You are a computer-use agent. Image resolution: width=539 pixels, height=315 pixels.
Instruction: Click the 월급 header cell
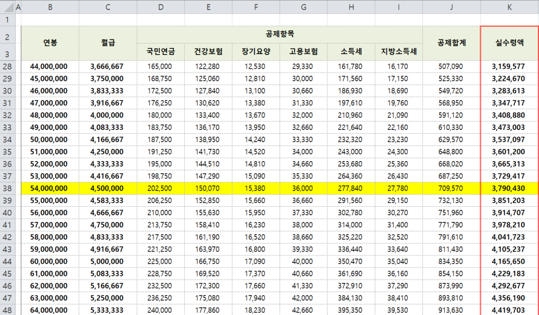pyautogui.click(x=108, y=43)
